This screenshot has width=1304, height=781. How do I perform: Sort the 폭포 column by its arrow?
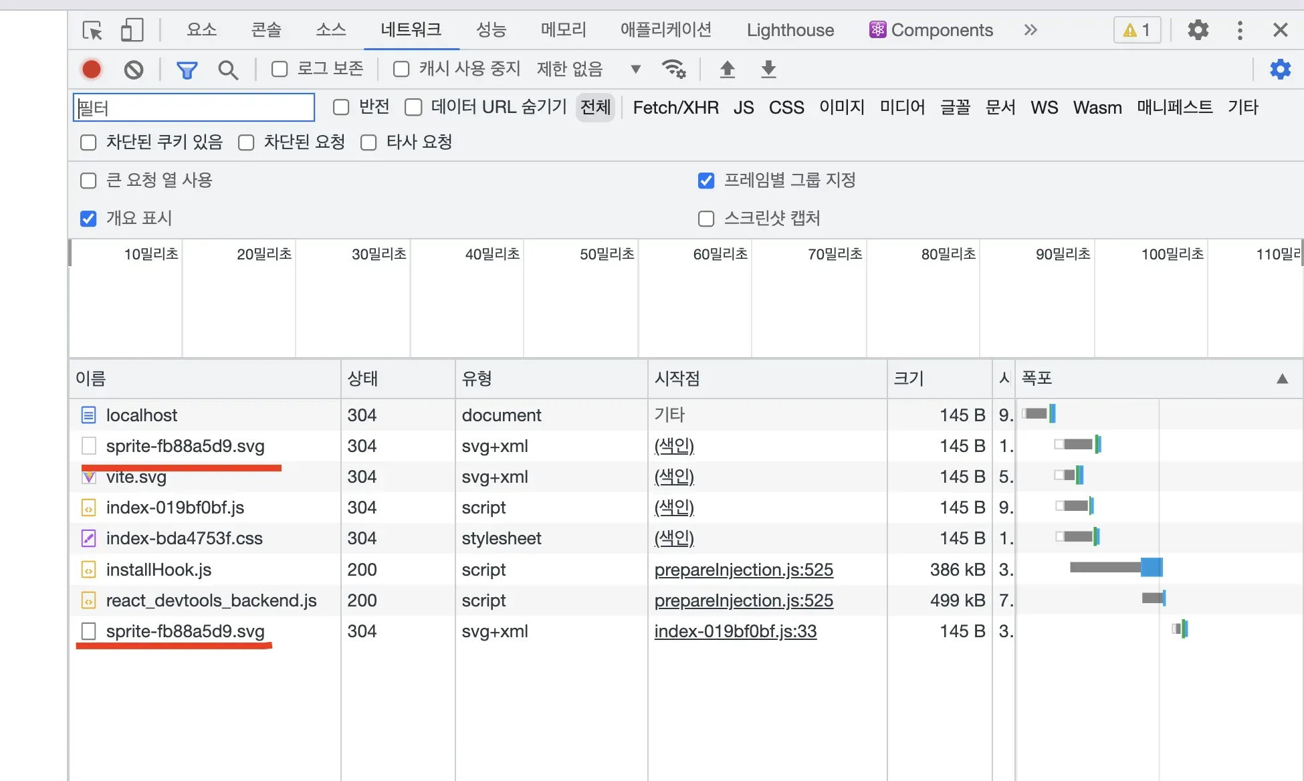tap(1283, 379)
